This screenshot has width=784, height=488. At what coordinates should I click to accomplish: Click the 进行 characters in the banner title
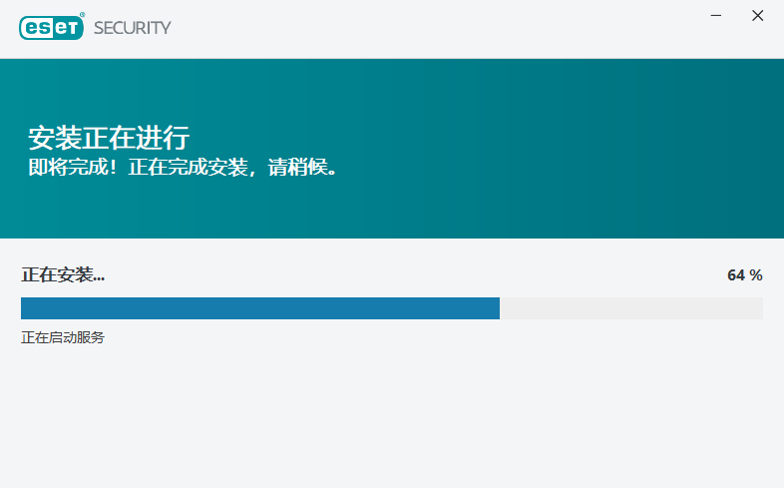click(163, 138)
